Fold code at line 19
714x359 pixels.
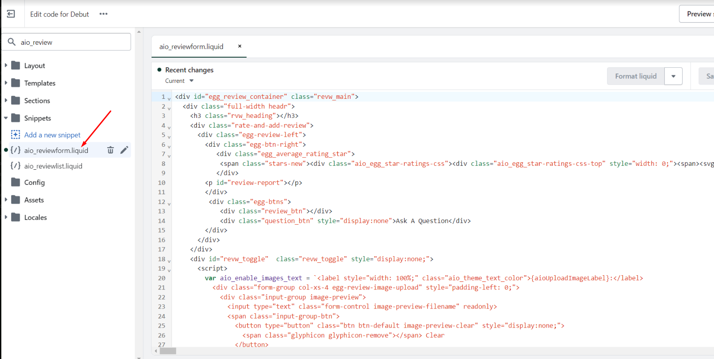[x=169, y=270]
